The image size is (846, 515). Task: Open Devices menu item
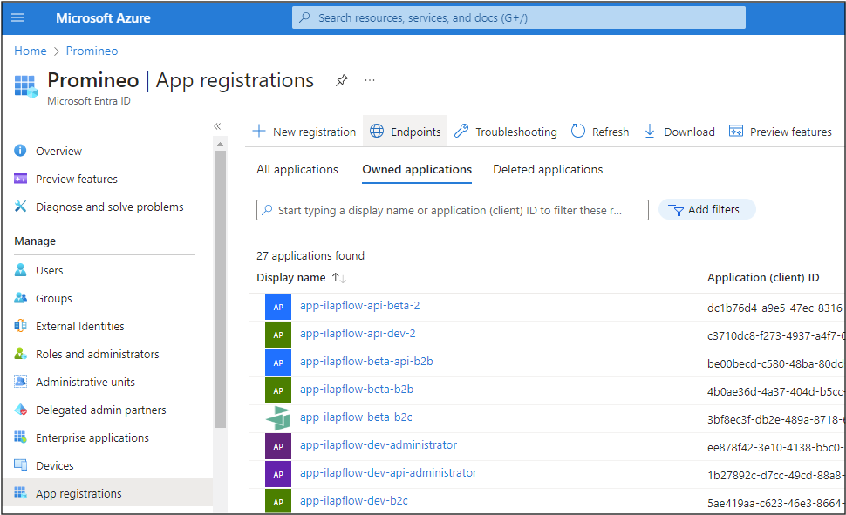click(x=54, y=465)
